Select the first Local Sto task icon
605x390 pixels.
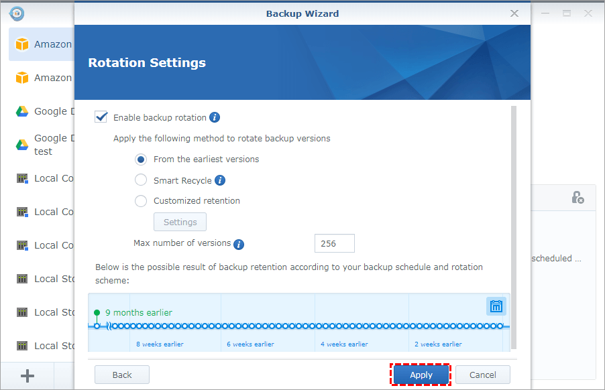22,279
